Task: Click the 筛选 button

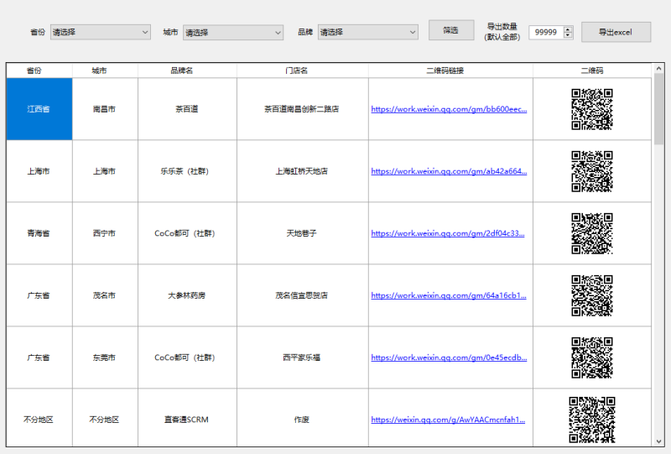Action: point(451,30)
